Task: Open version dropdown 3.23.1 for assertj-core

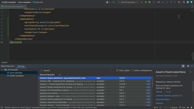Action: pos(123,78)
